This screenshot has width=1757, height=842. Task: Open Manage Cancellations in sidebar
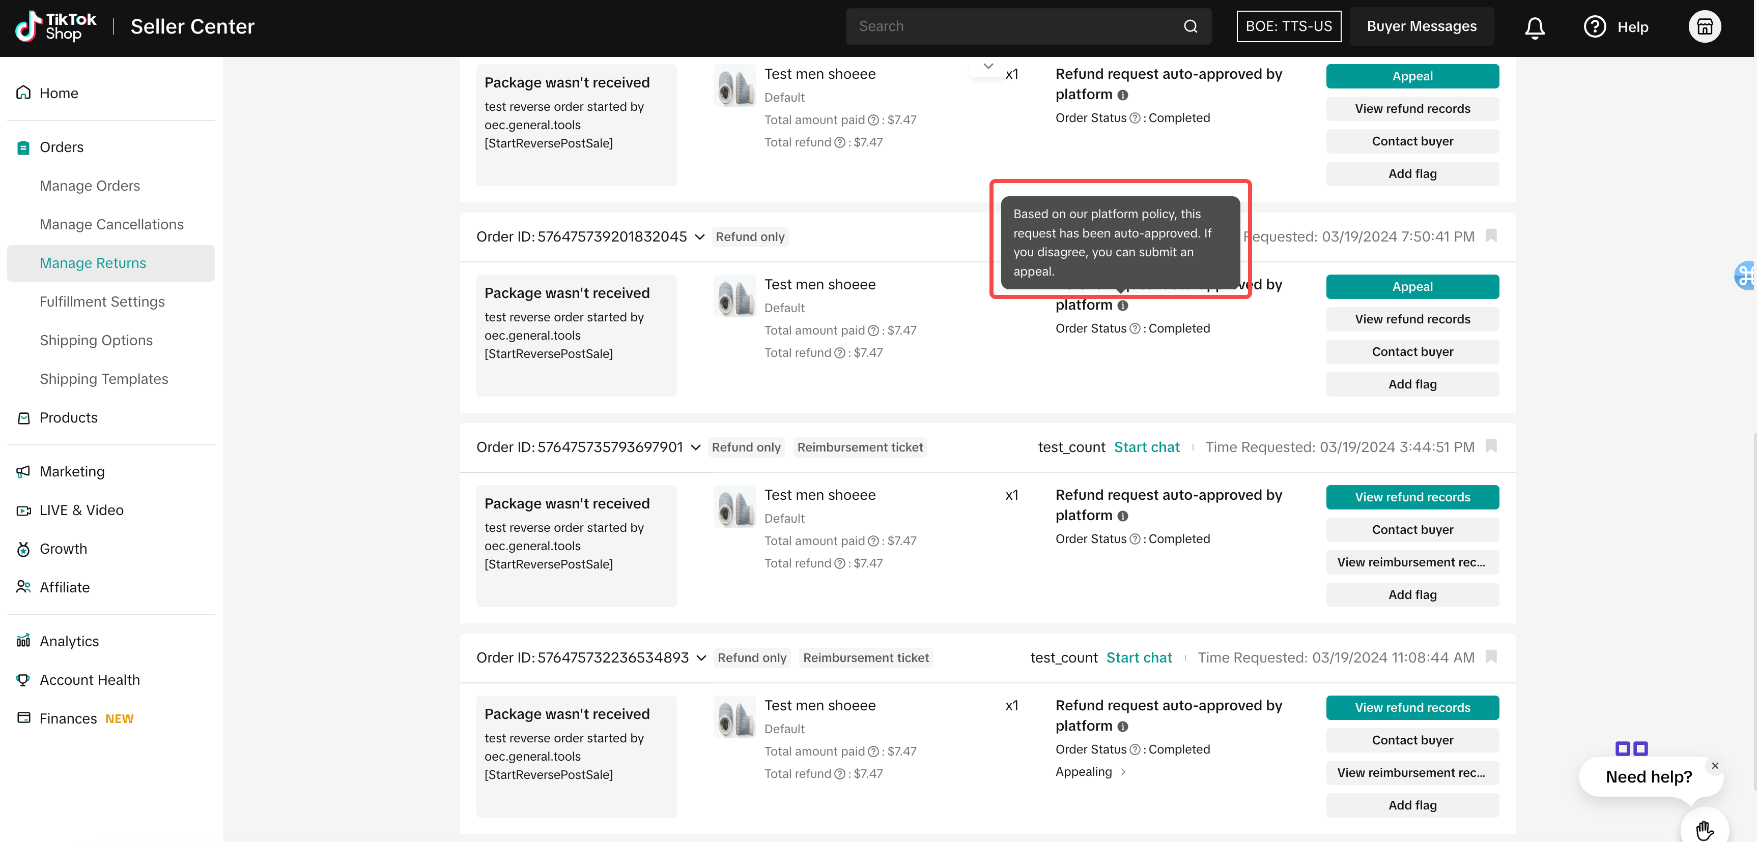click(x=111, y=224)
